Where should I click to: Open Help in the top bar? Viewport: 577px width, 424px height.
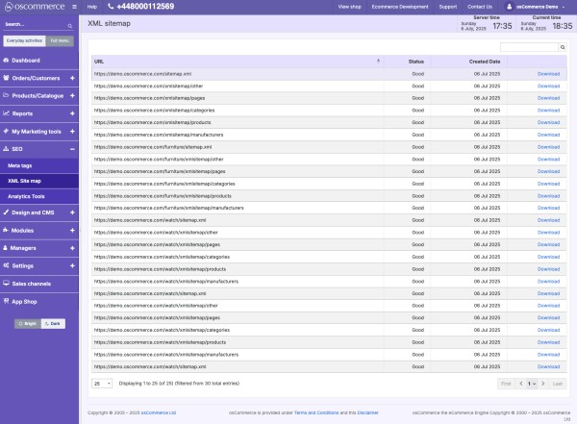[92, 7]
